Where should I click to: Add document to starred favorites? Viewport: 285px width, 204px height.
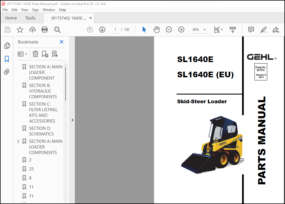[x=20, y=30]
